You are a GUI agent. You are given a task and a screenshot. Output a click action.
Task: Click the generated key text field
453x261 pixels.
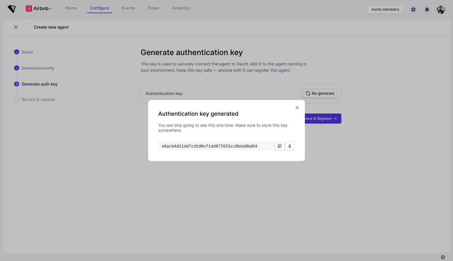click(216, 146)
